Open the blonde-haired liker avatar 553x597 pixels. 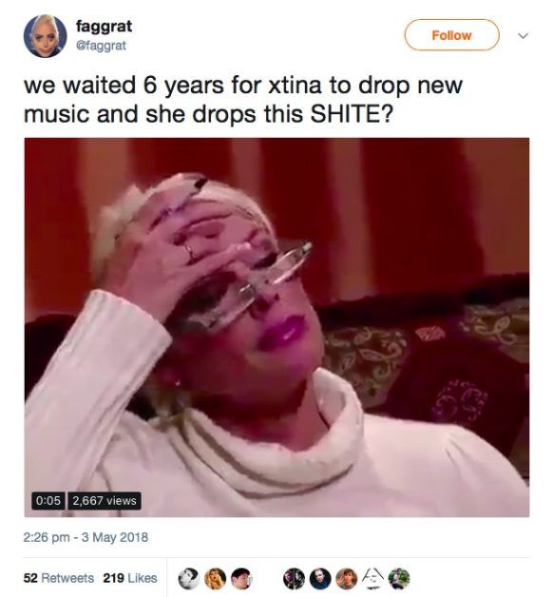pyautogui.click(x=215, y=578)
